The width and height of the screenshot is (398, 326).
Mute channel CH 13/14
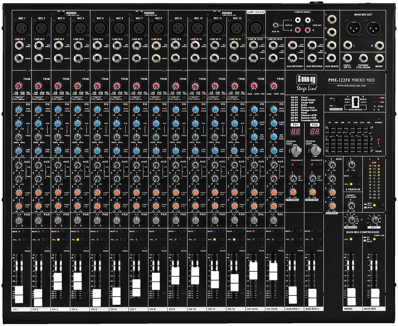(x=260, y=231)
